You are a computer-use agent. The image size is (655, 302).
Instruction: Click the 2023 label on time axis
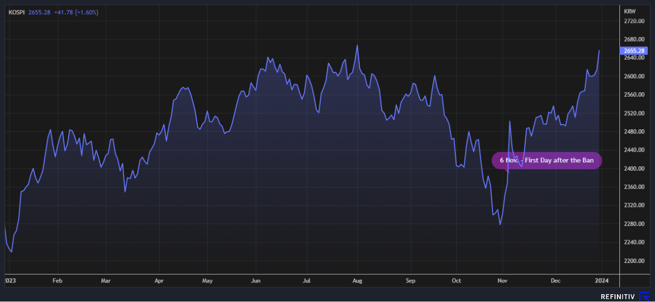click(9, 281)
